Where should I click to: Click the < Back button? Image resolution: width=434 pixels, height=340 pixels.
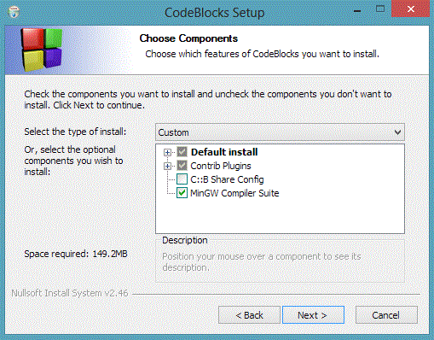[x=249, y=315]
